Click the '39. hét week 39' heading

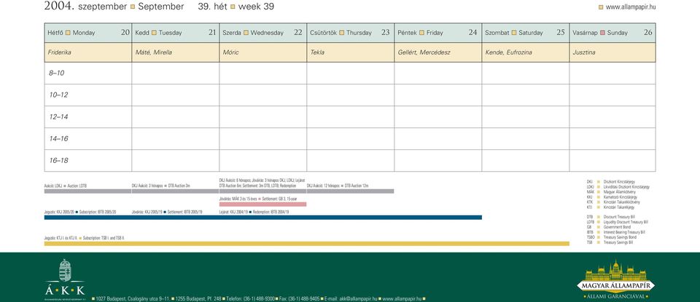tap(236, 7)
